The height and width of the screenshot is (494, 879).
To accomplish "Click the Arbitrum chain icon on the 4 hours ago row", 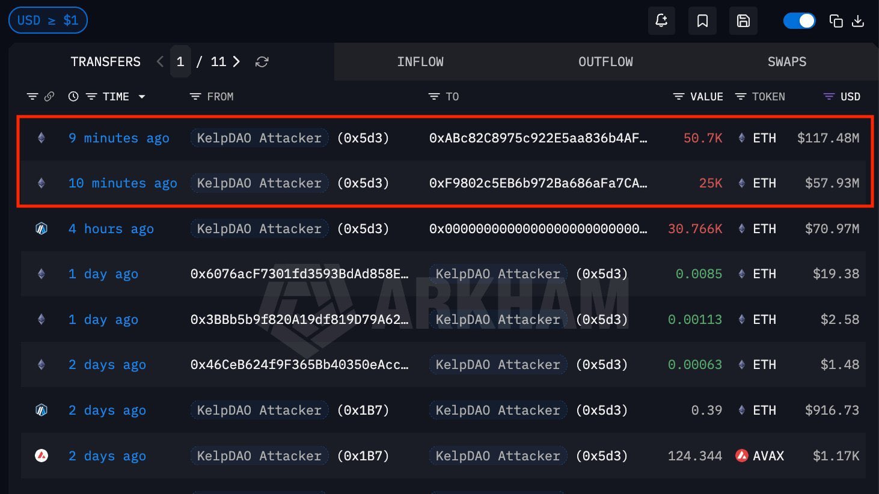I will (41, 228).
